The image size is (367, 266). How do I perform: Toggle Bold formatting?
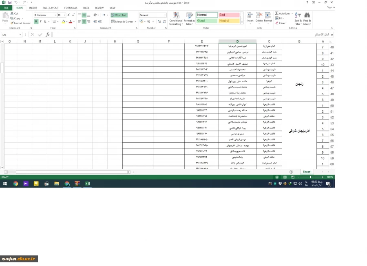[36, 22]
